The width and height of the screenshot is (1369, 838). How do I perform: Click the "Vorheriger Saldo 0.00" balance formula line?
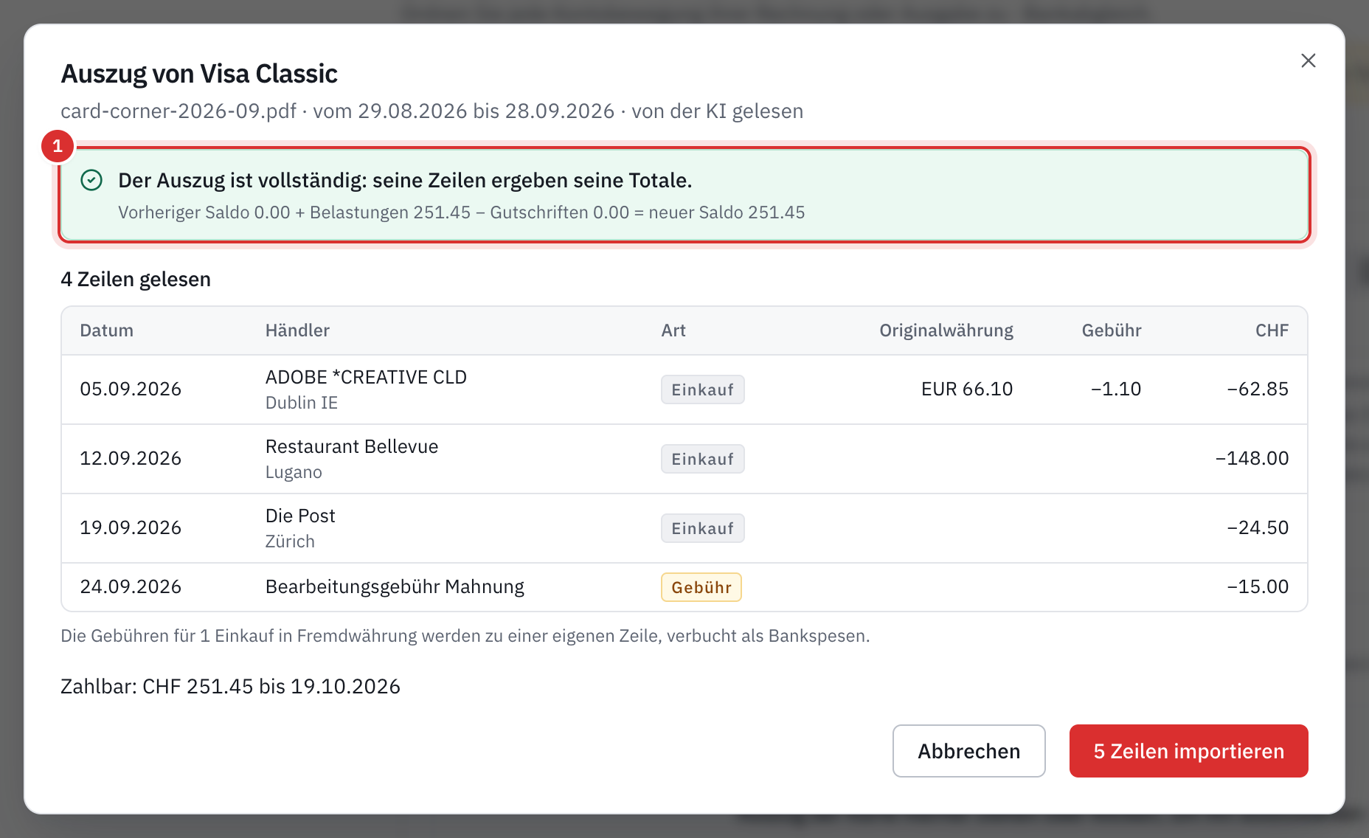point(462,212)
